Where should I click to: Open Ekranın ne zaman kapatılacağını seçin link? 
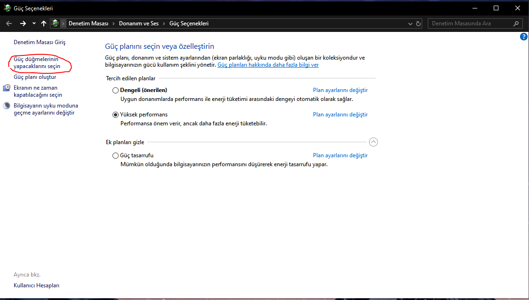(x=38, y=91)
